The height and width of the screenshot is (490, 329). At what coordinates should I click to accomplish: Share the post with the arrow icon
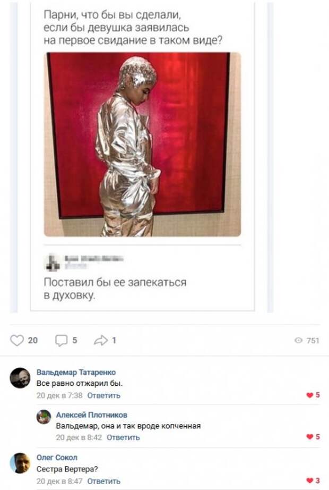100,340
